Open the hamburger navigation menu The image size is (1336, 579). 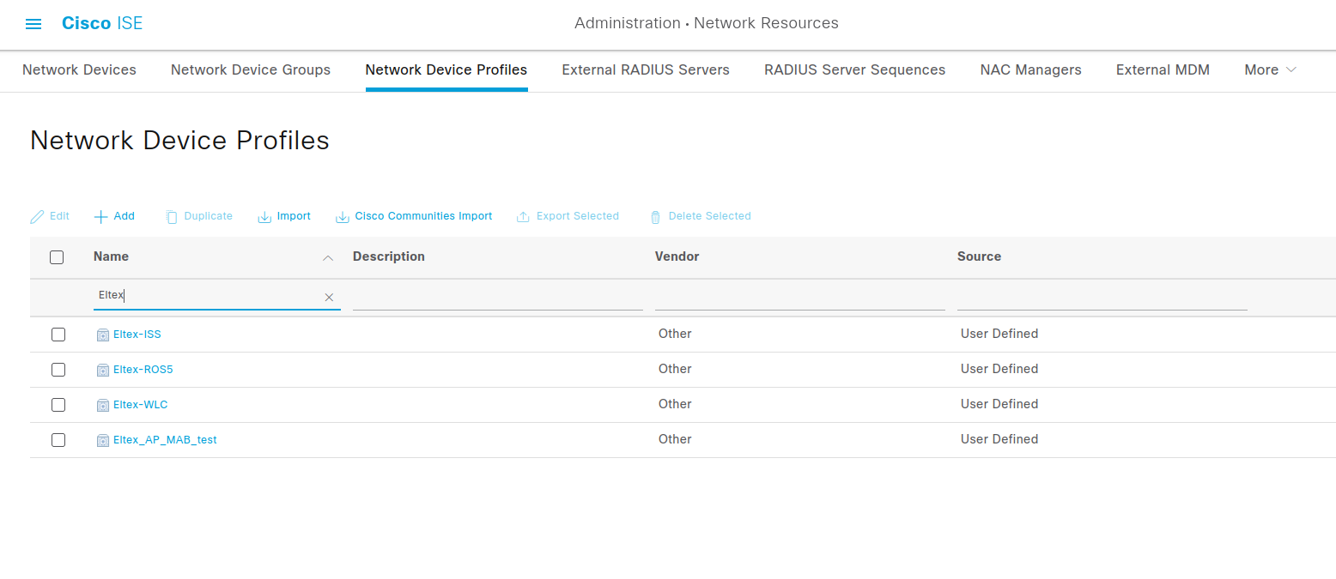click(x=33, y=24)
